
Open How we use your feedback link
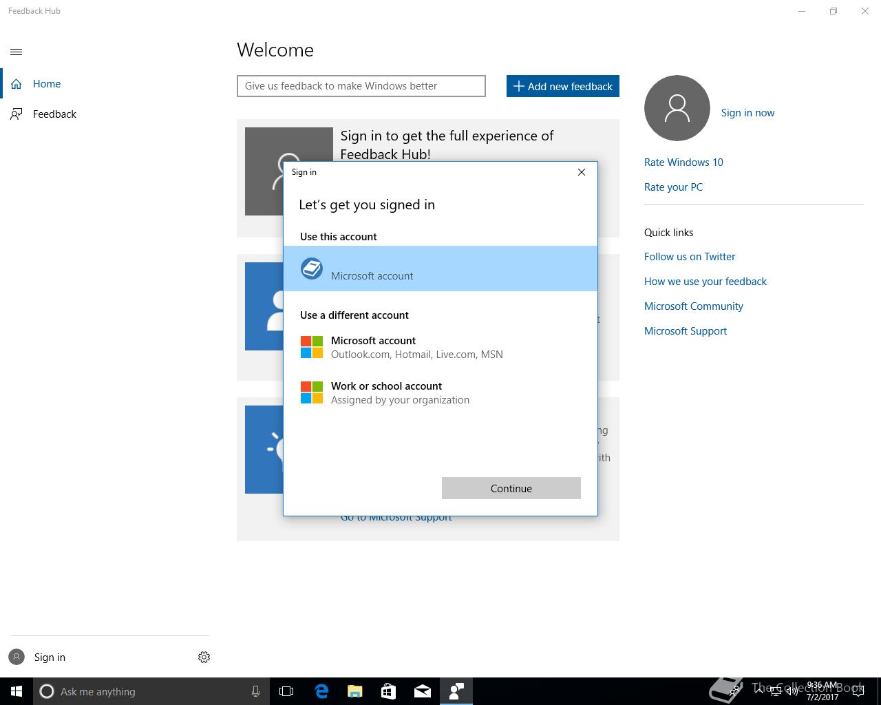[x=705, y=282]
